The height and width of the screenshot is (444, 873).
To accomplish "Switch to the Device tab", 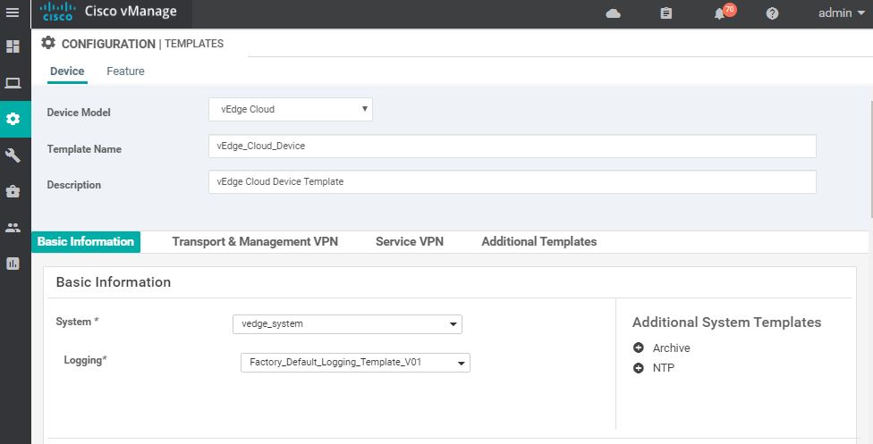I will pyautogui.click(x=67, y=71).
